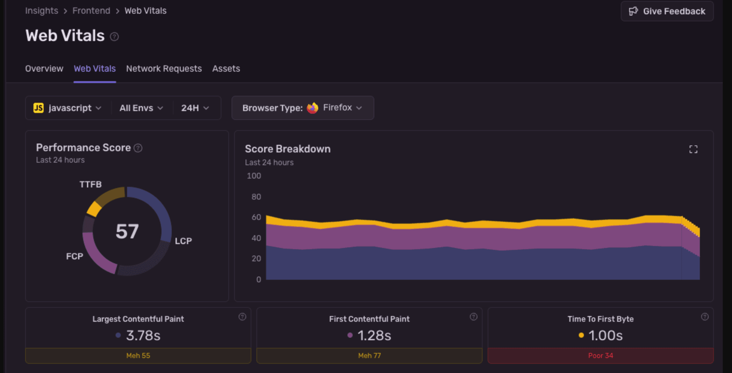Open Time To First Byte help icon
Image resolution: width=732 pixels, height=373 pixels.
tap(705, 317)
